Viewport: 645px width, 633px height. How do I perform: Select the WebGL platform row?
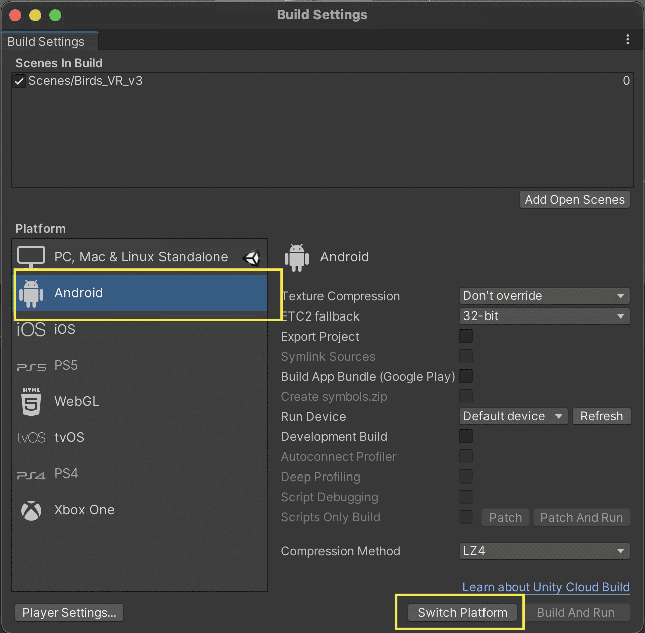tap(139, 401)
